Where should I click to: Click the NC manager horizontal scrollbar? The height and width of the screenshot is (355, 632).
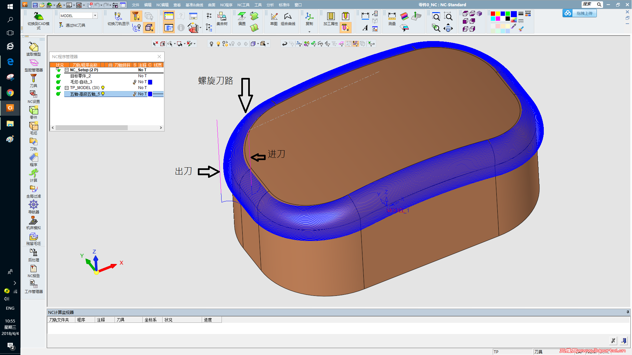(92, 128)
